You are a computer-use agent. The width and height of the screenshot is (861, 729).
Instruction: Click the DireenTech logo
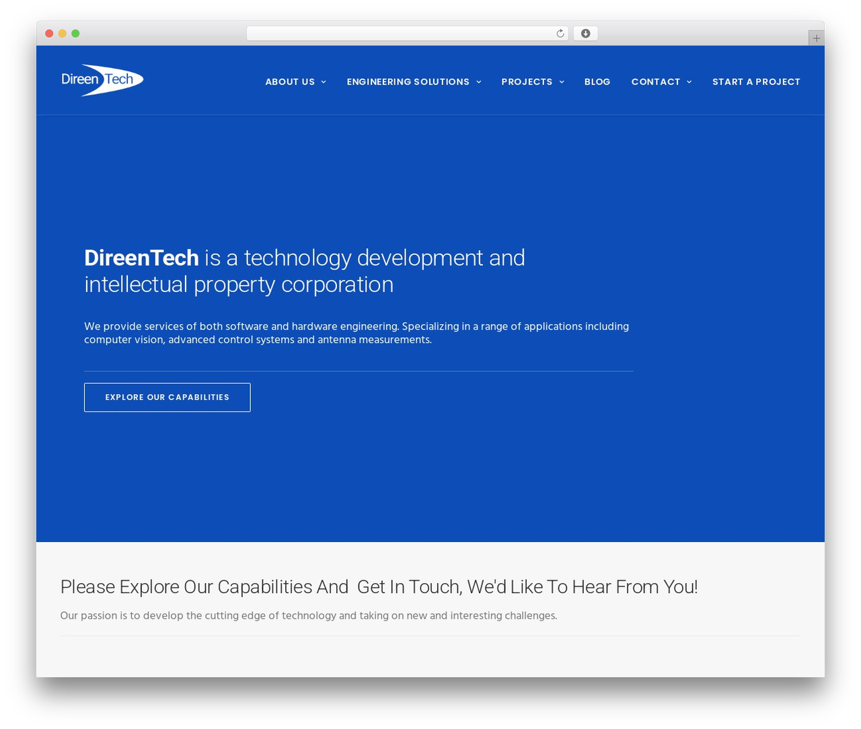[102, 80]
